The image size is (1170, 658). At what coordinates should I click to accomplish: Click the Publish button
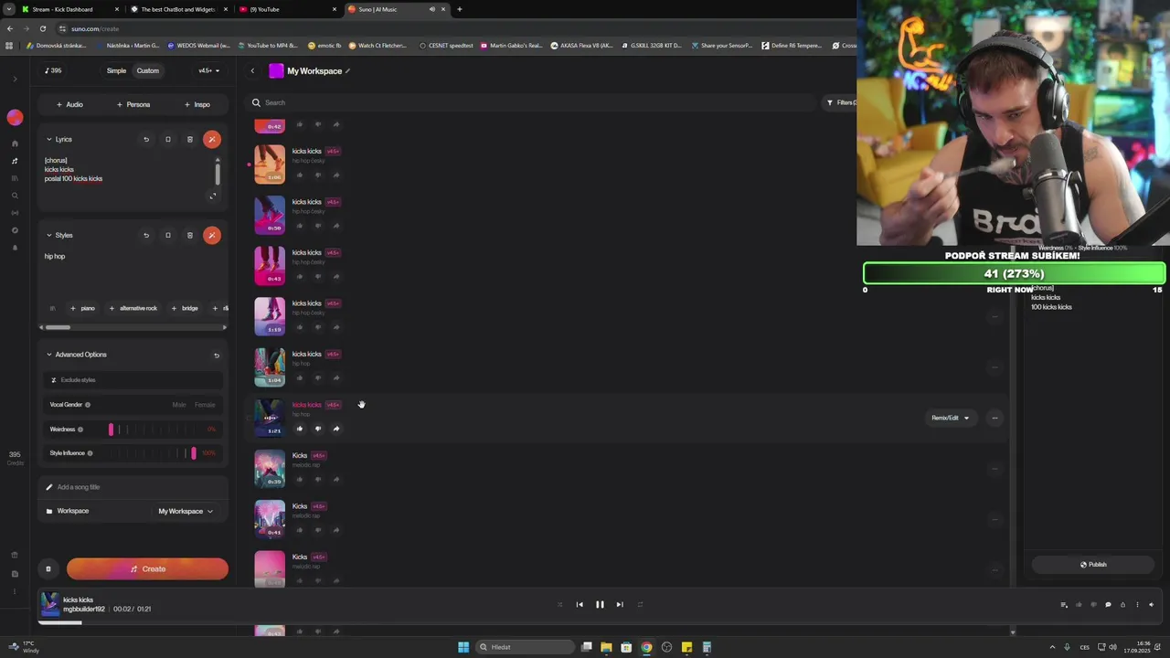1093,565
